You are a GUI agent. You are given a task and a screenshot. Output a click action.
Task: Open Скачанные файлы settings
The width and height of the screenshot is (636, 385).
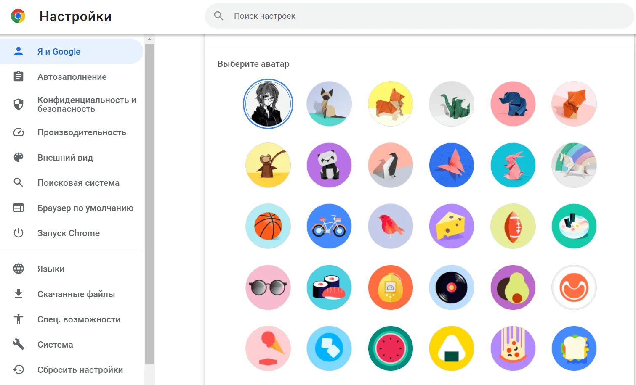pyautogui.click(x=72, y=294)
